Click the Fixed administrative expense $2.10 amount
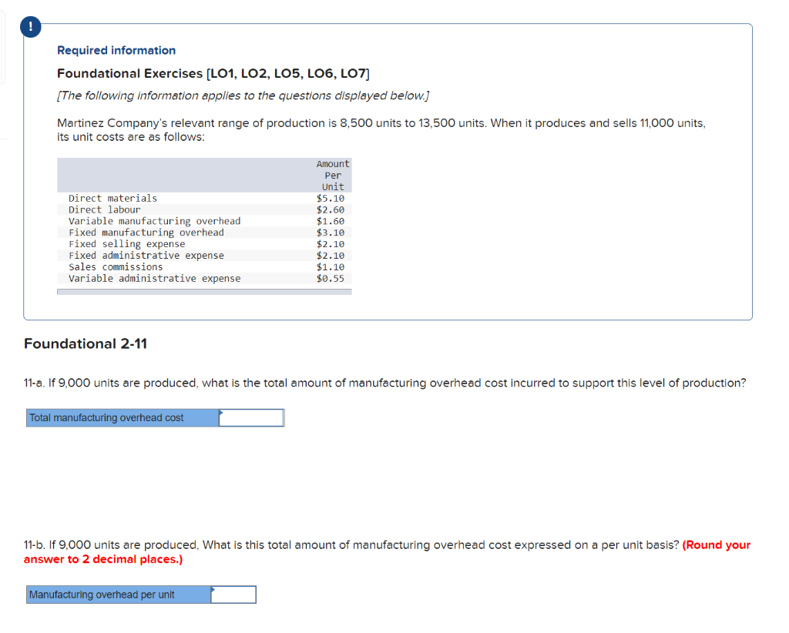The width and height of the screenshot is (789, 633). tap(331, 256)
